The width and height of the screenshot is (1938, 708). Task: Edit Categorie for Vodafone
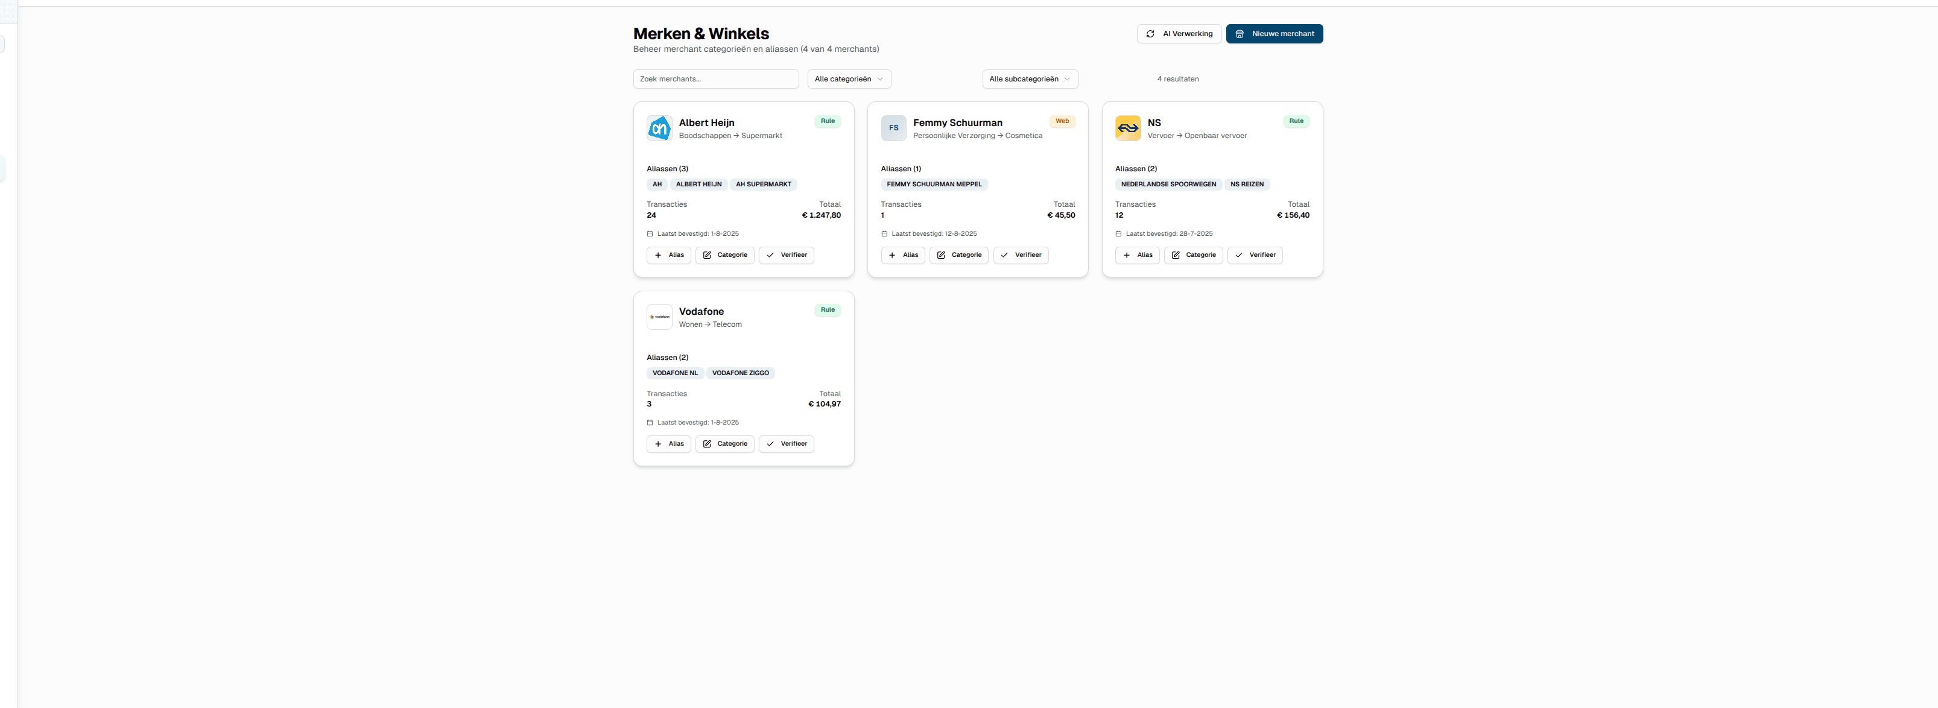tap(724, 444)
